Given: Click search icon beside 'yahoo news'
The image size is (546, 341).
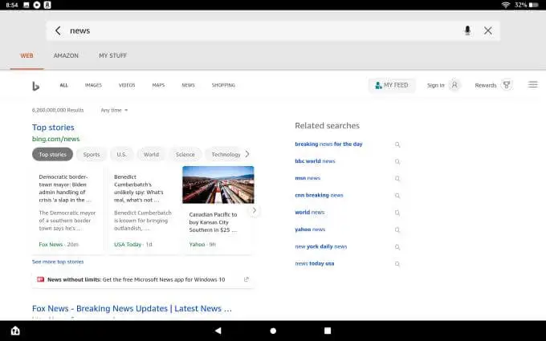Looking at the screenshot, I should pos(397,229).
